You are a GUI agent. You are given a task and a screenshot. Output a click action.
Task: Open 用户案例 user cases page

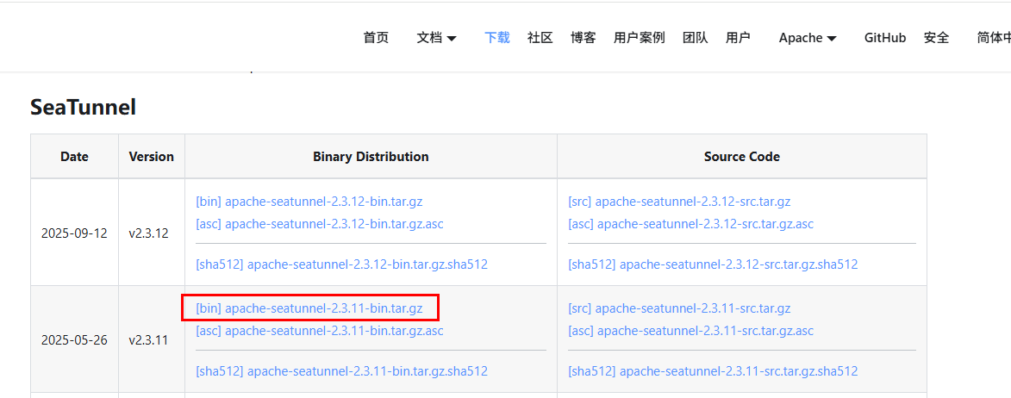coord(639,38)
